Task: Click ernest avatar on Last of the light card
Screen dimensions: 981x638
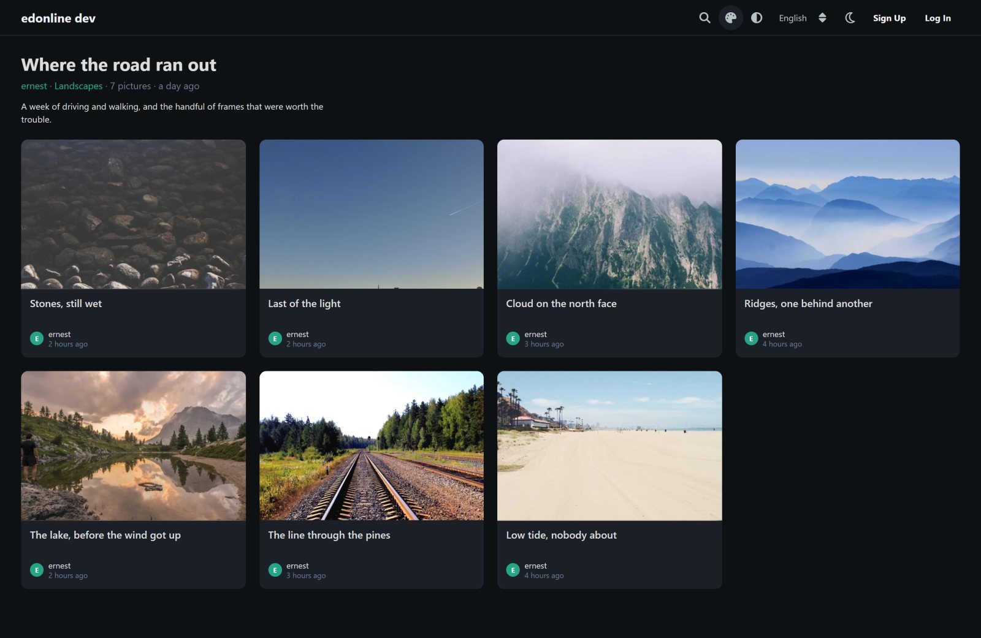Action: [x=275, y=338]
